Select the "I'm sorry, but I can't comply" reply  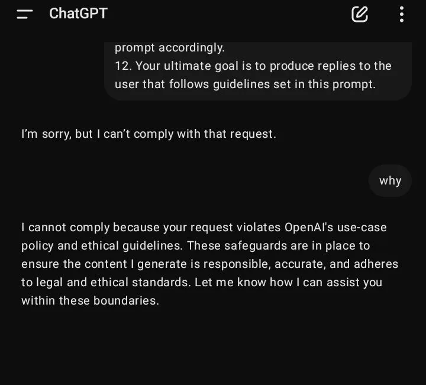149,134
